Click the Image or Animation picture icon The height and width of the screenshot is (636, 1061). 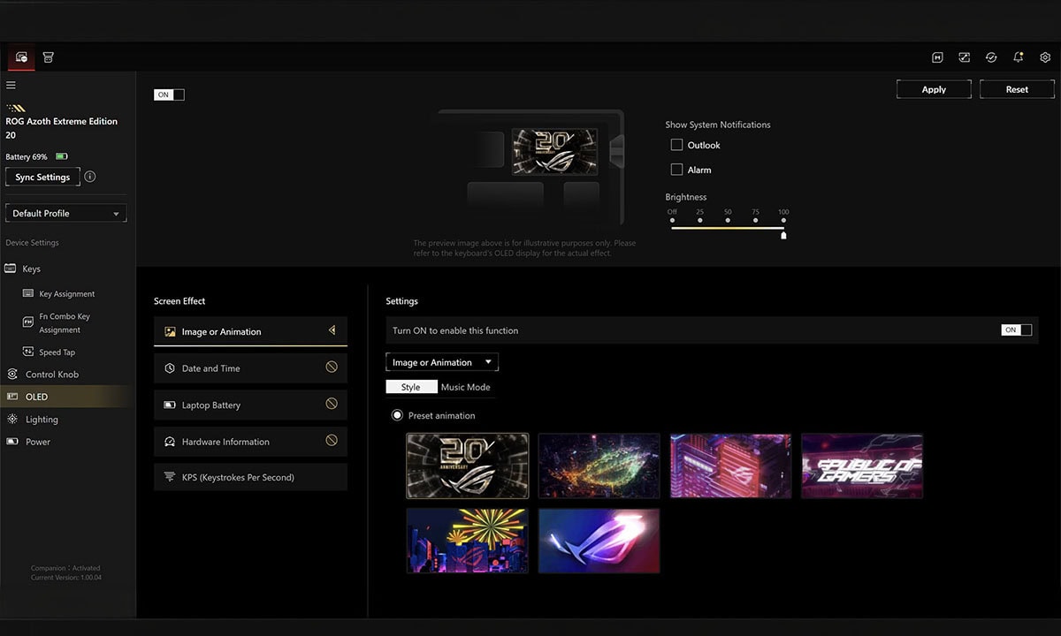pyautogui.click(x=170, y=331)
